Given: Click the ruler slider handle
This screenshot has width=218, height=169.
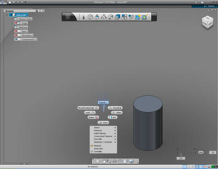Looking at the screenshot, I should click(181, 154).
